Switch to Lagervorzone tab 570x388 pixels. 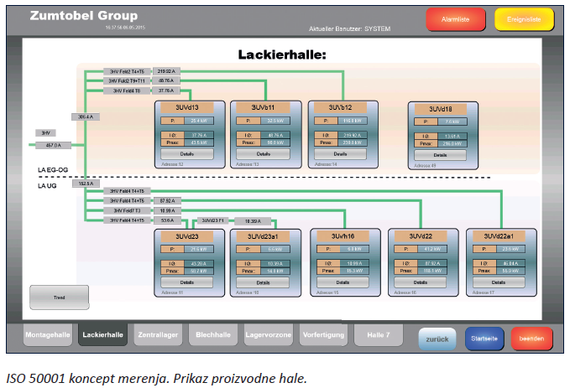(268, 334)
